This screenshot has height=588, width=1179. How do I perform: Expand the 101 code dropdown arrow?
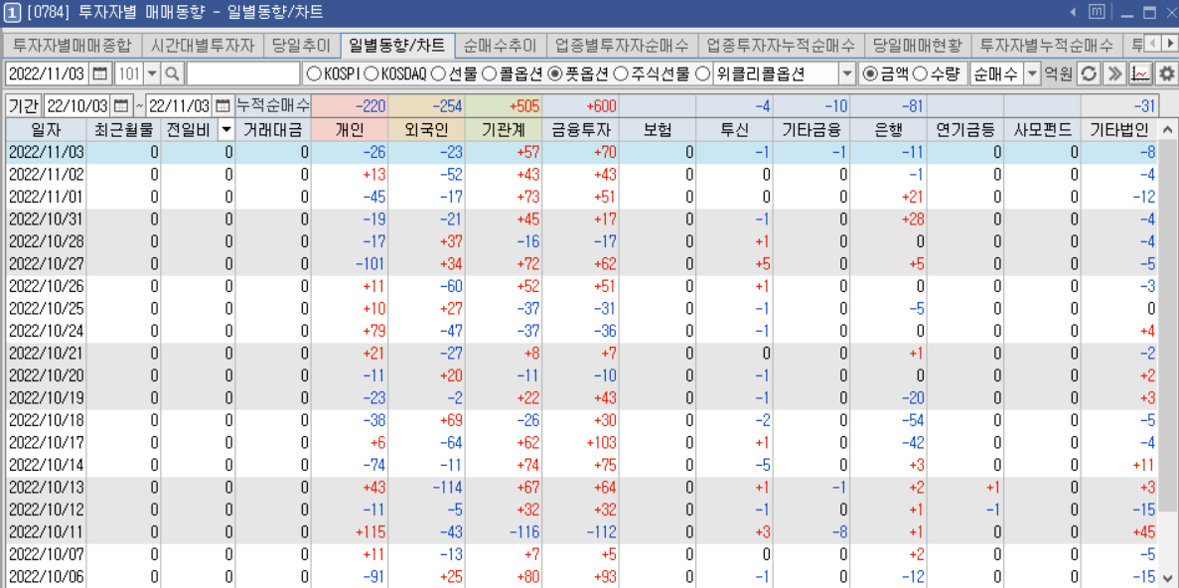pyautogui.click(x=151, y=73)
